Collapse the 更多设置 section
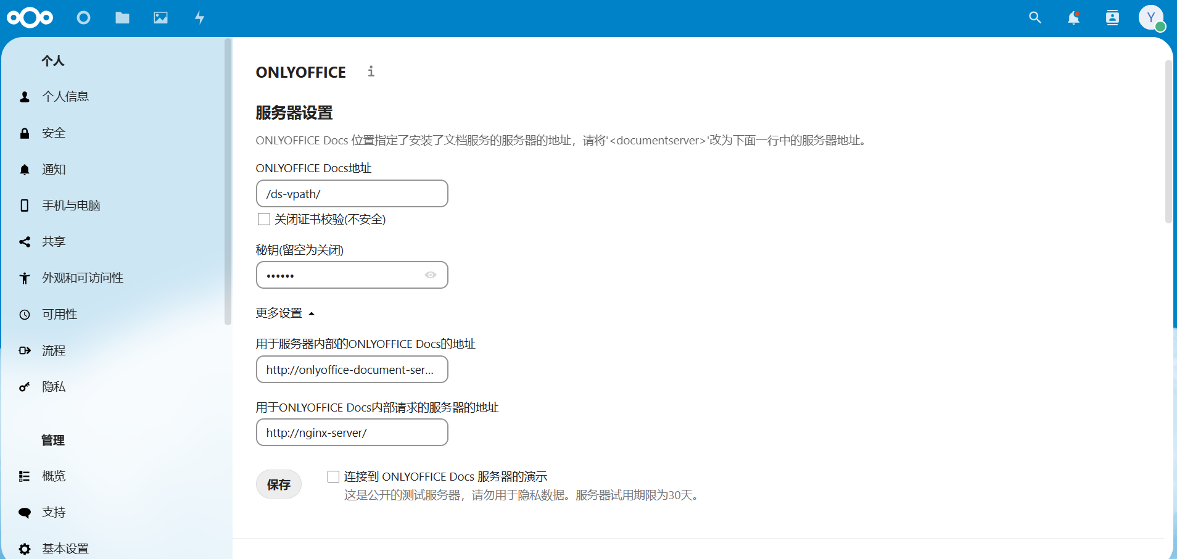Image resolution: width=1177 pixels, height=559 pixels. [x=285, y=313]
